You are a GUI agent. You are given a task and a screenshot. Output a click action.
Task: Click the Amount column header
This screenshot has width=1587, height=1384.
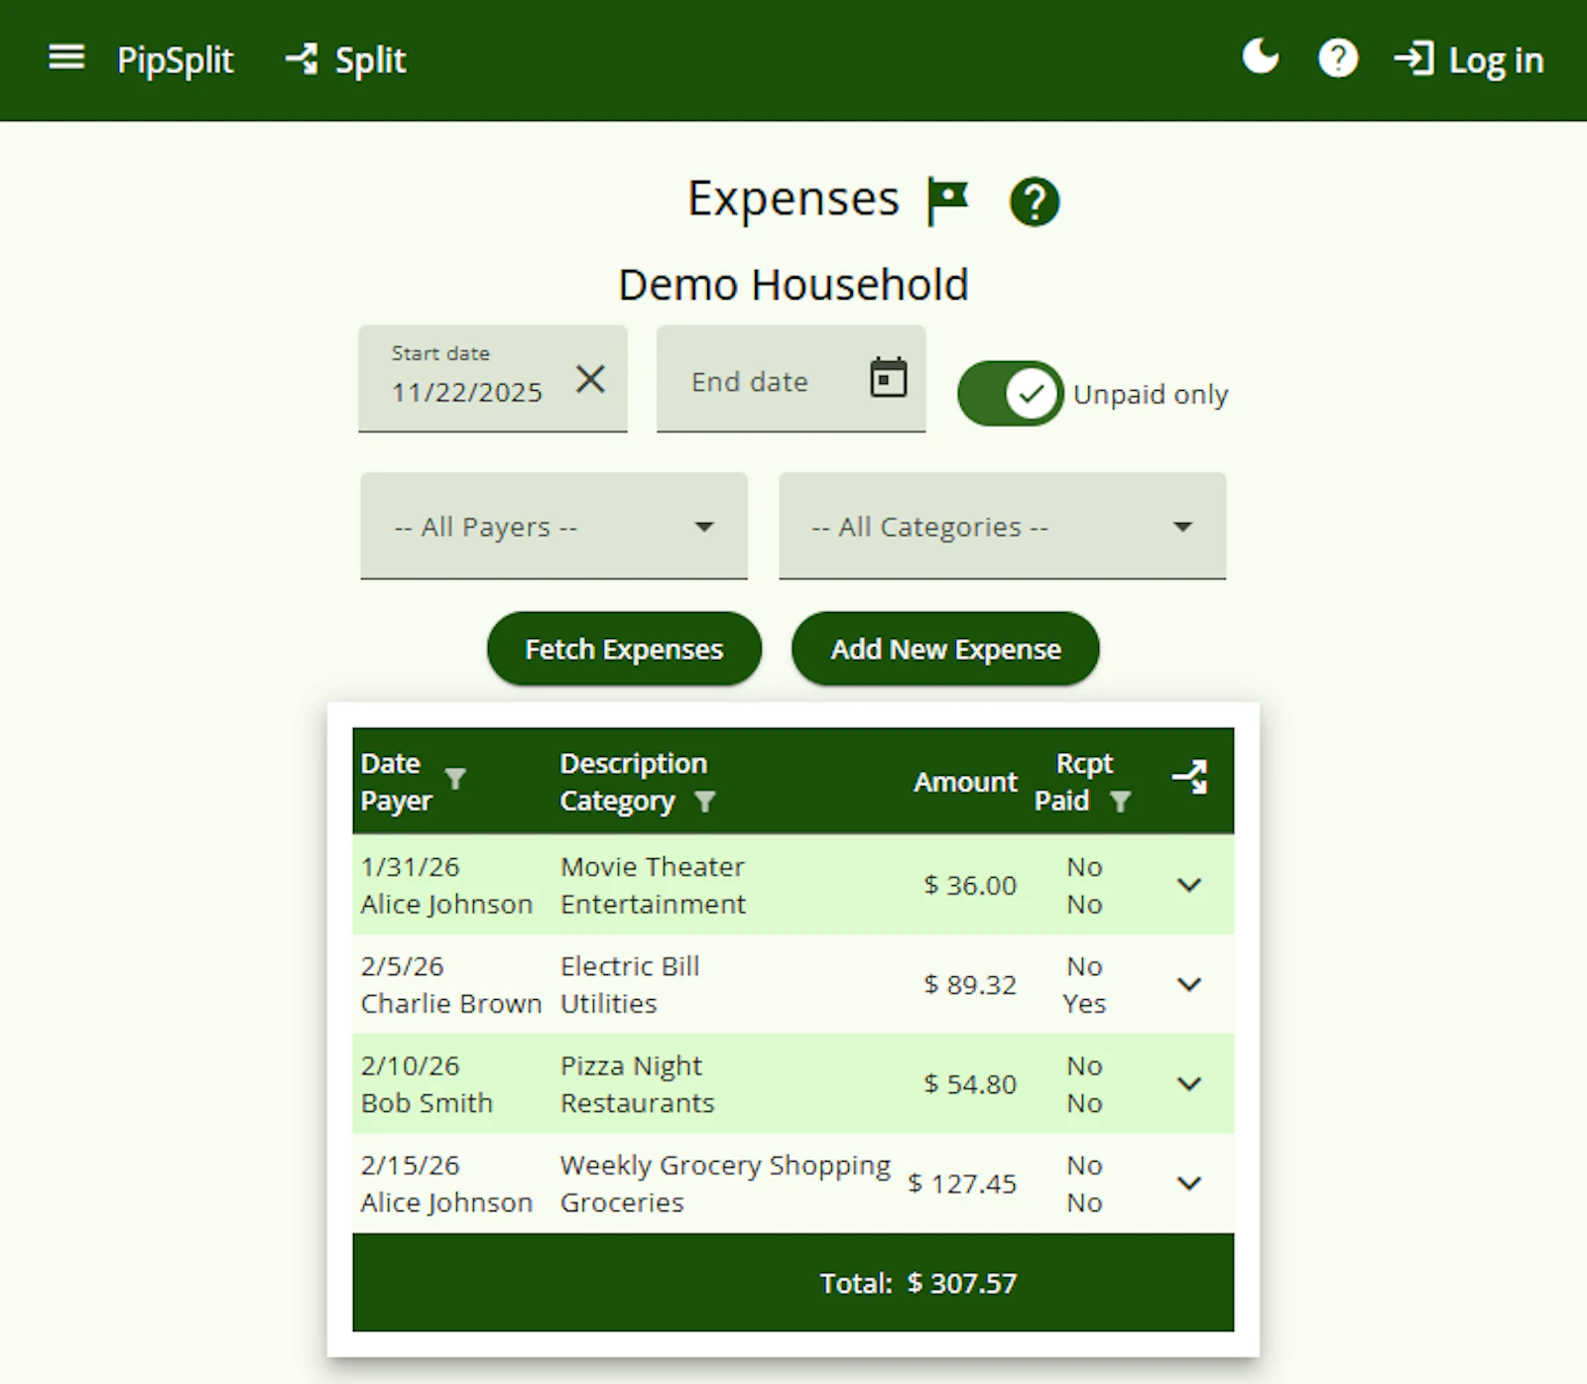pyautogui.click(x=965, y=782)
